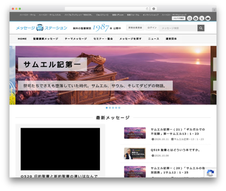Open the メッセージを探す menu
The image size is (226, 191).
(131, 39)
